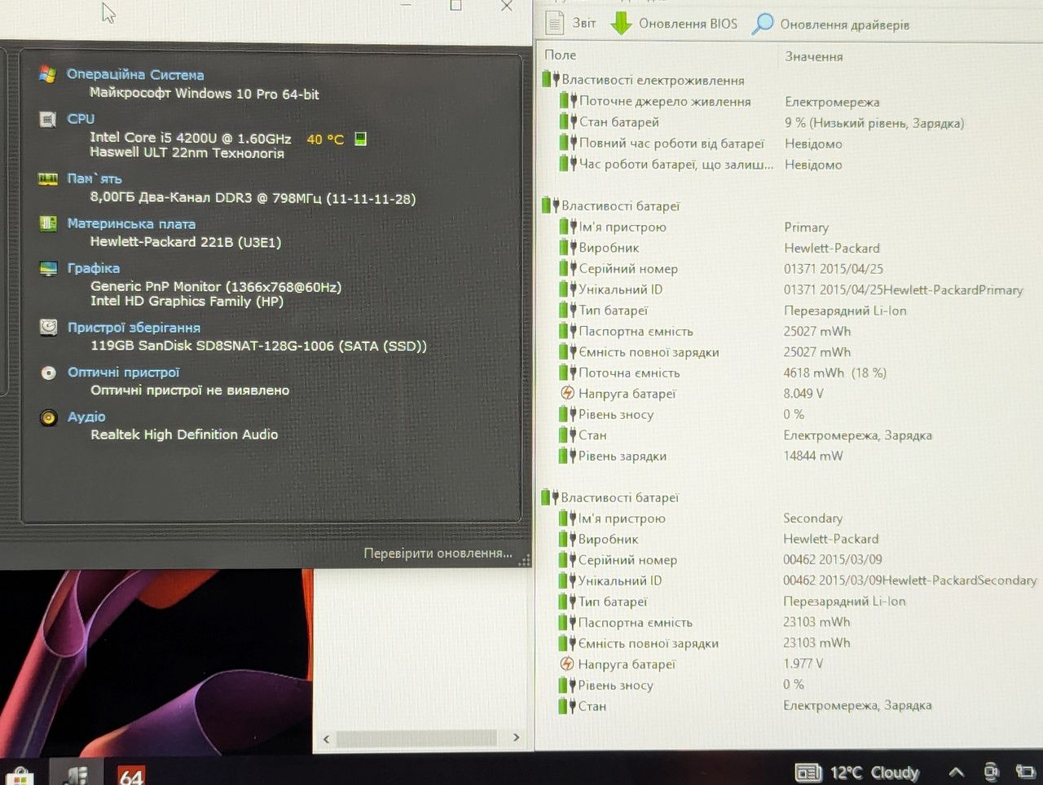Click the 4618 mWh (18 %) value

coord(834,373)
